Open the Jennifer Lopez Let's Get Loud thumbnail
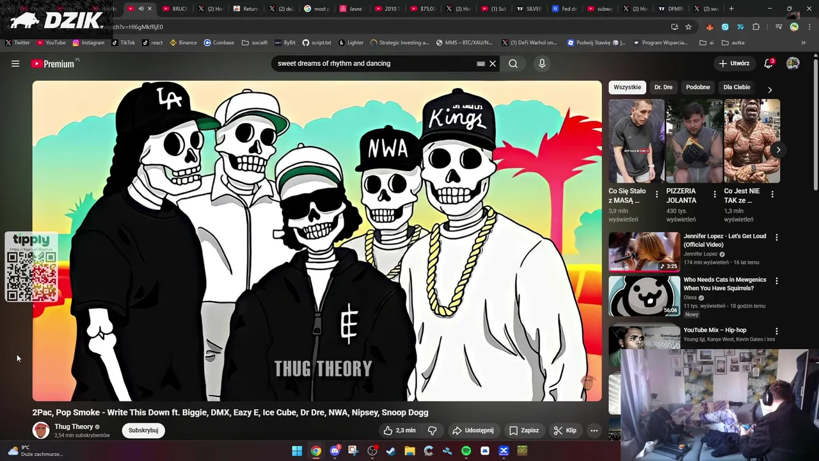The height and width of the screenshot is (461, 819). pos(644,252)
